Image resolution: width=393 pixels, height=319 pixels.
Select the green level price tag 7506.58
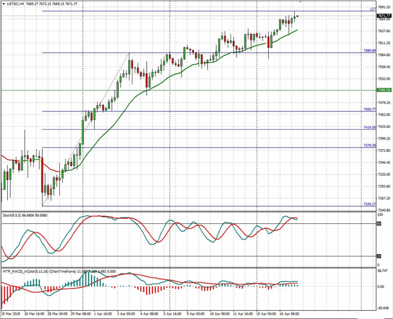coord(384,90)
